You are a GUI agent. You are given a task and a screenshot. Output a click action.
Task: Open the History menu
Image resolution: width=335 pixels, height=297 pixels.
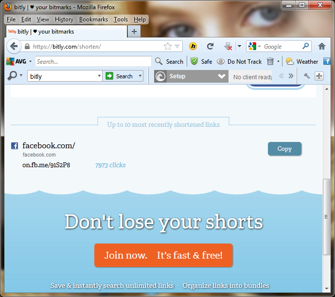[x=64, y=19]
